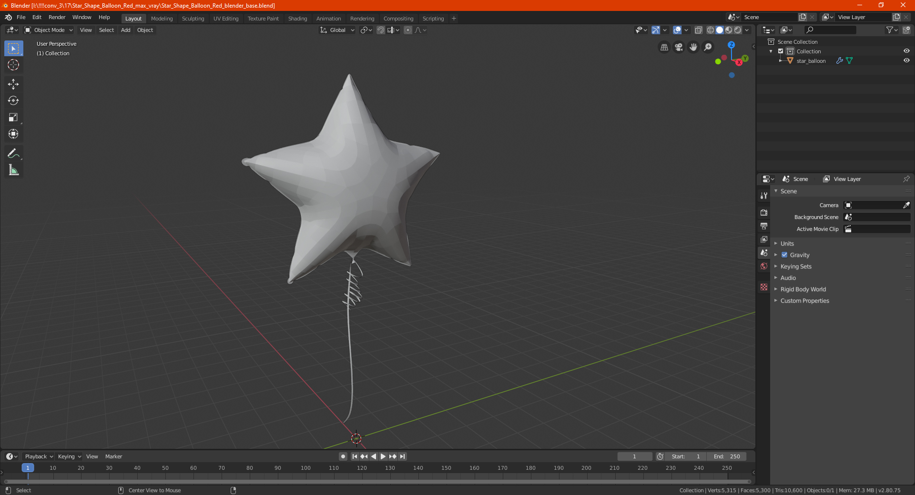The image size is (915, 495).
Task: Select the Cursor tool in the viewport toolbar
Action: tap(13, 65)
